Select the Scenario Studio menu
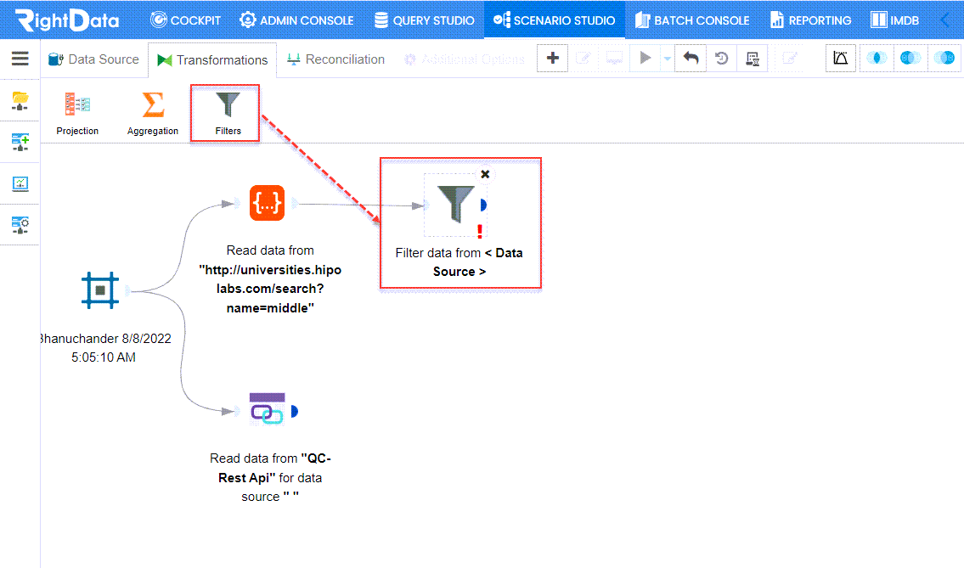 (x=554, y=20)
